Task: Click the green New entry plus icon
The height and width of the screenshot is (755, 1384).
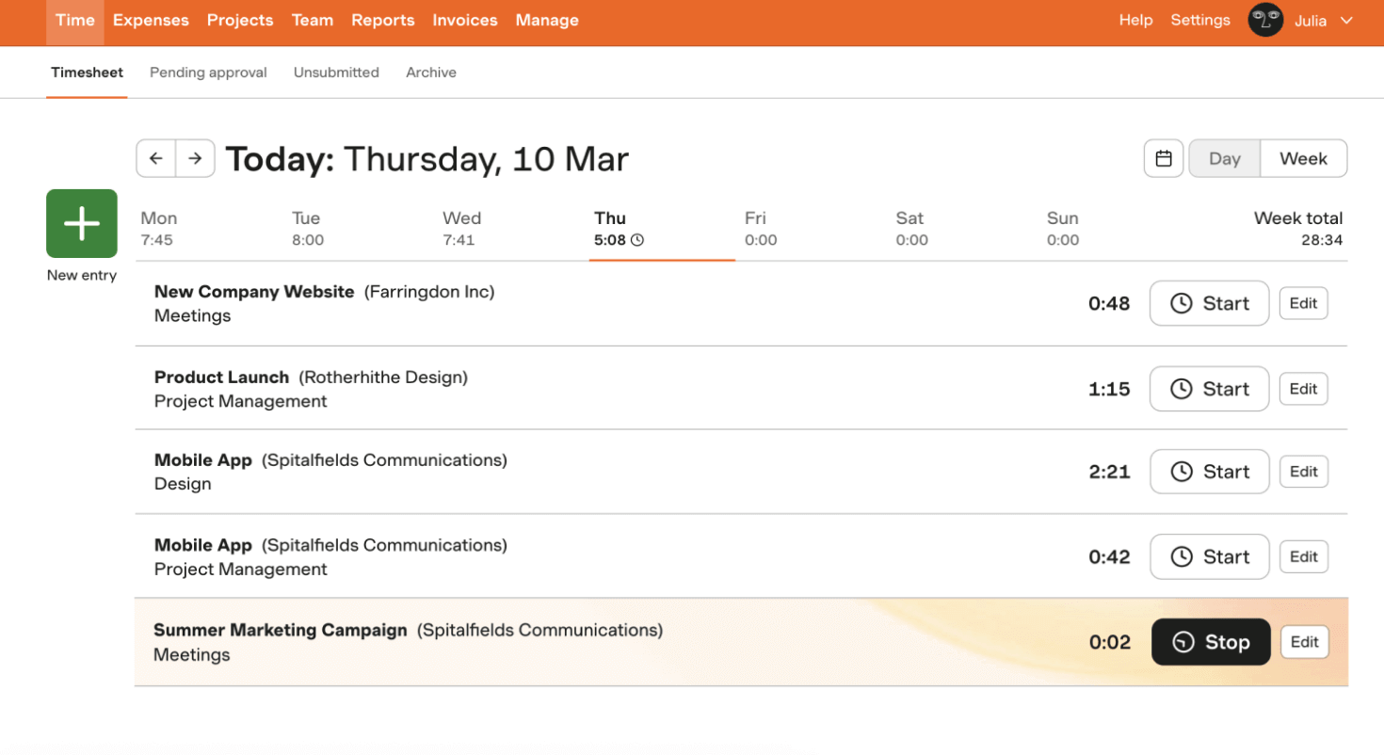Action: (82, 223)
